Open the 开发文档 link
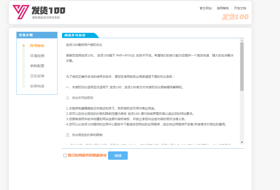280x190 pixels. tap(240, 8)
